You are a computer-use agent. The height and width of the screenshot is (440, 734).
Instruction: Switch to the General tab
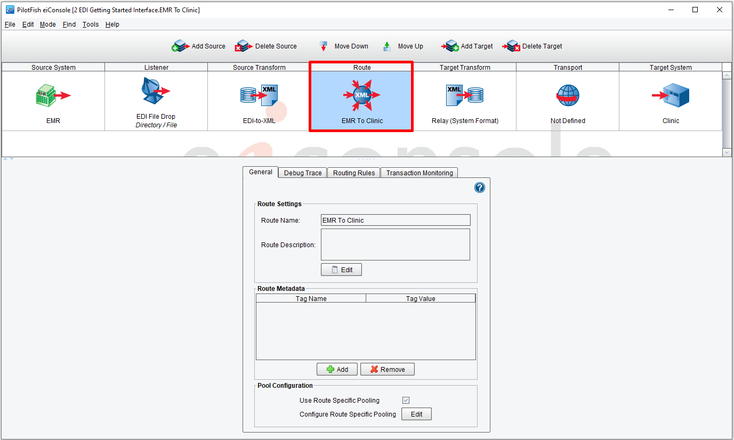click(x=261, y=172)
